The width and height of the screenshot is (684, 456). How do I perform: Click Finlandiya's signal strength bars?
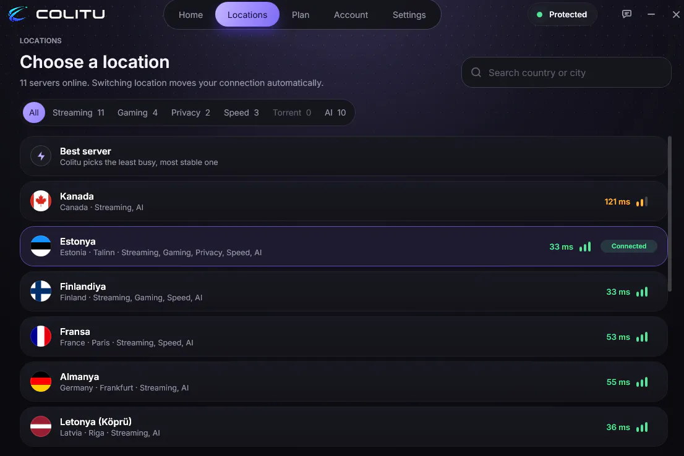tap(642, 292)
